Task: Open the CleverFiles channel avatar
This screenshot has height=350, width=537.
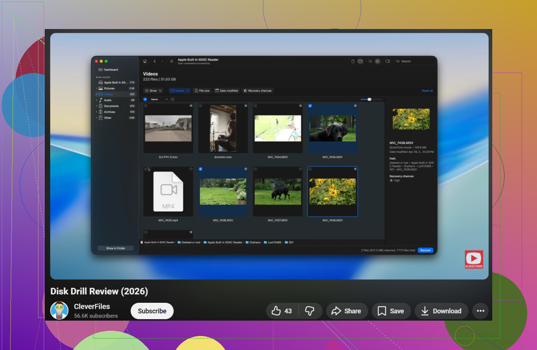Action: pos(59,310)
